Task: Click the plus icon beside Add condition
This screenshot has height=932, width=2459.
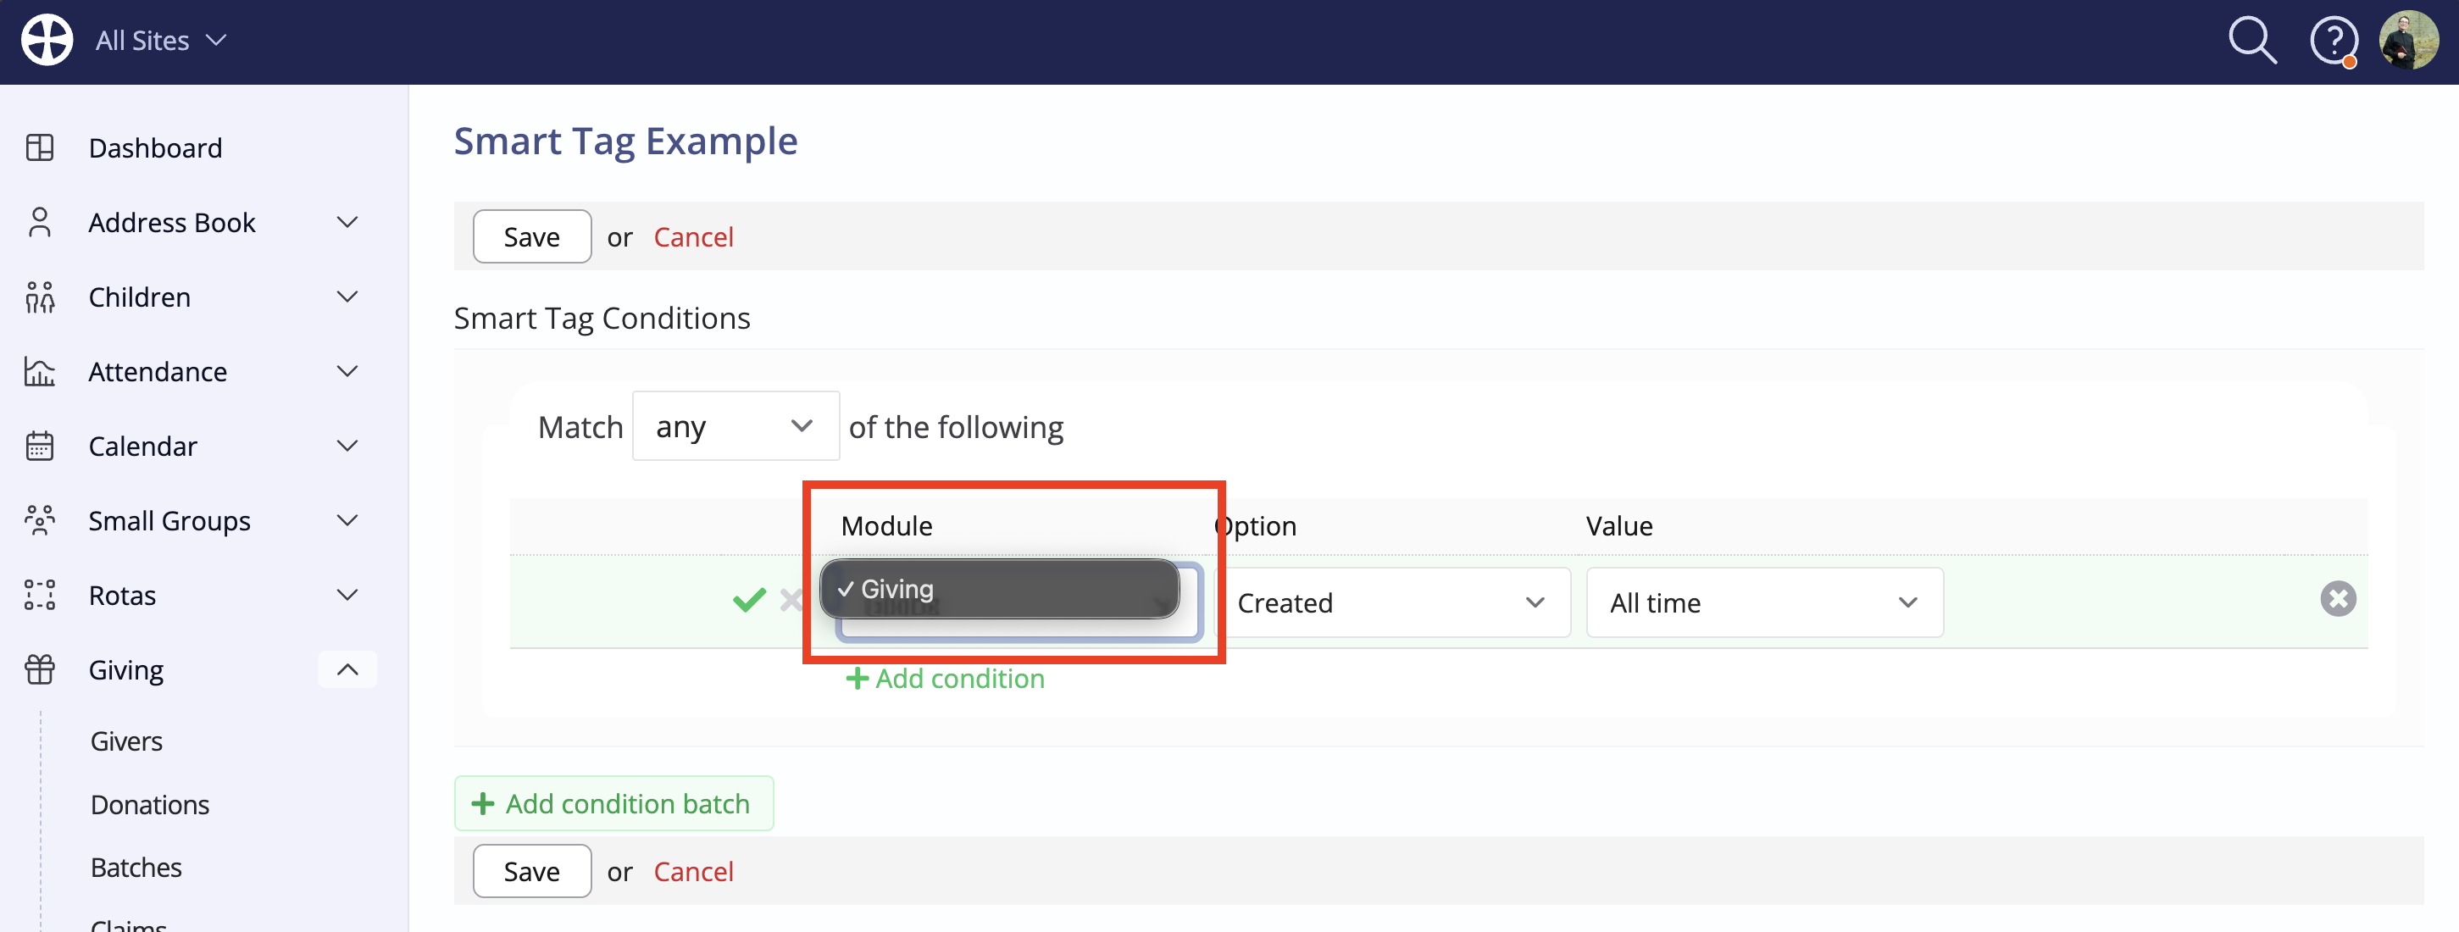Action: point(858,678)
